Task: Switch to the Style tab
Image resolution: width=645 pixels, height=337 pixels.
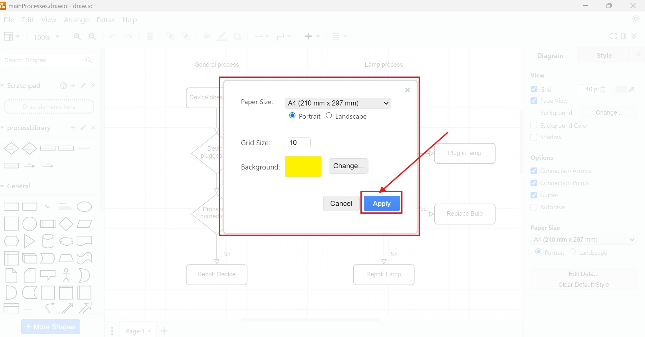Action: tap(603, 55)
